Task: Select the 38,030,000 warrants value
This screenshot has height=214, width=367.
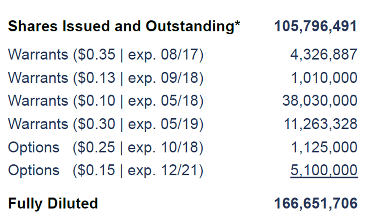Action: click(320, 101)
